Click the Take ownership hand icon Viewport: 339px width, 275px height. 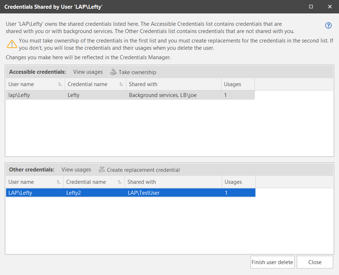113,72
